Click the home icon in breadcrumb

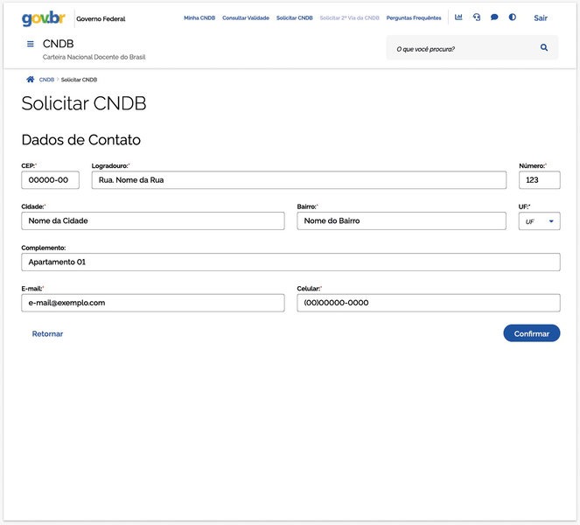(31, 80)
